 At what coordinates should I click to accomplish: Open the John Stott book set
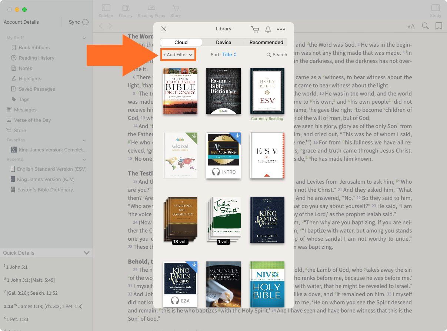pyautogui.click(x=223, y=220)
